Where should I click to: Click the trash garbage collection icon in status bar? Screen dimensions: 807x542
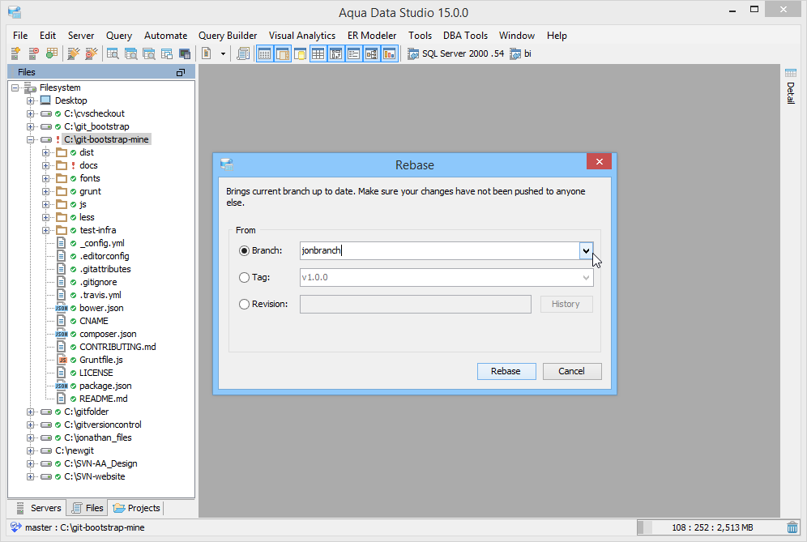pyautogui.click(x=792, y=527)
